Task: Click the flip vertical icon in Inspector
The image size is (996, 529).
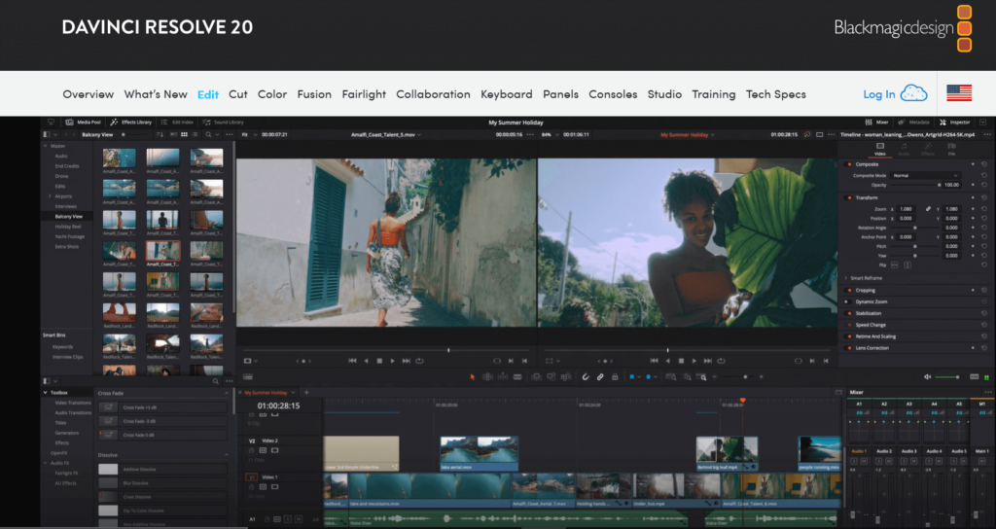Action: 907,264
